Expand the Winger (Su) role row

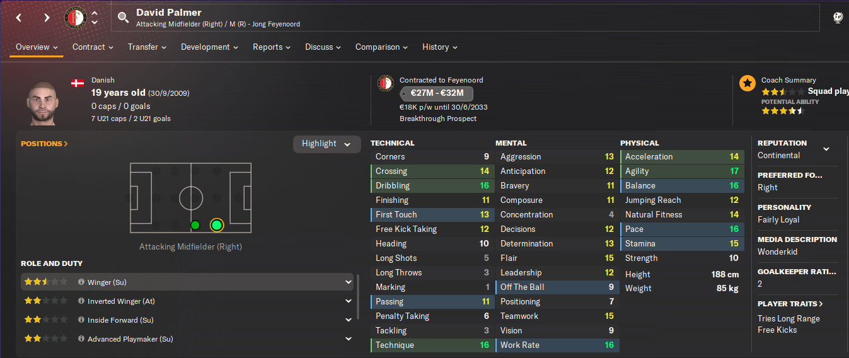click(349, 282)
